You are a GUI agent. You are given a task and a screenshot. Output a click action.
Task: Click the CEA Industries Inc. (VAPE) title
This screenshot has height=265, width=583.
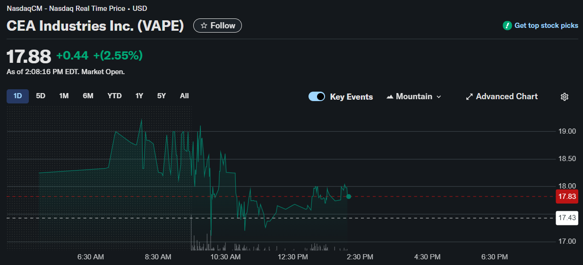pos(95,26)
